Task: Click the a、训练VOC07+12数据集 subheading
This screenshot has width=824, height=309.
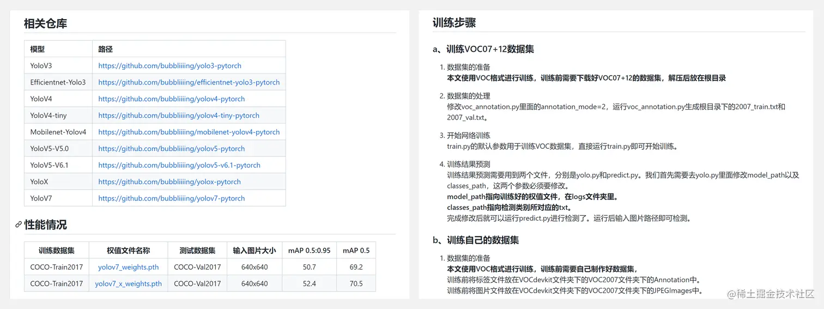Action: click(483, 49)
